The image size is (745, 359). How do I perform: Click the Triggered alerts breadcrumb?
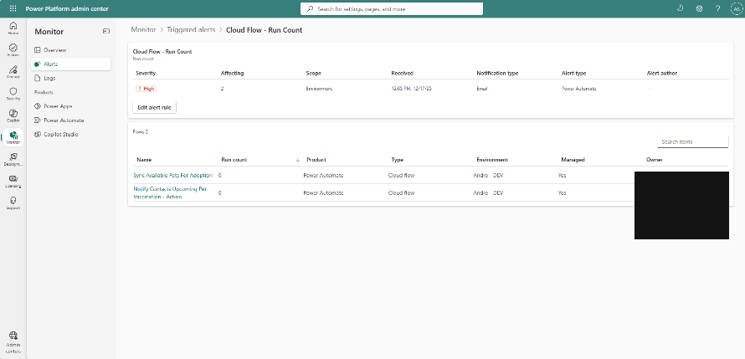[x=191, y=29]
